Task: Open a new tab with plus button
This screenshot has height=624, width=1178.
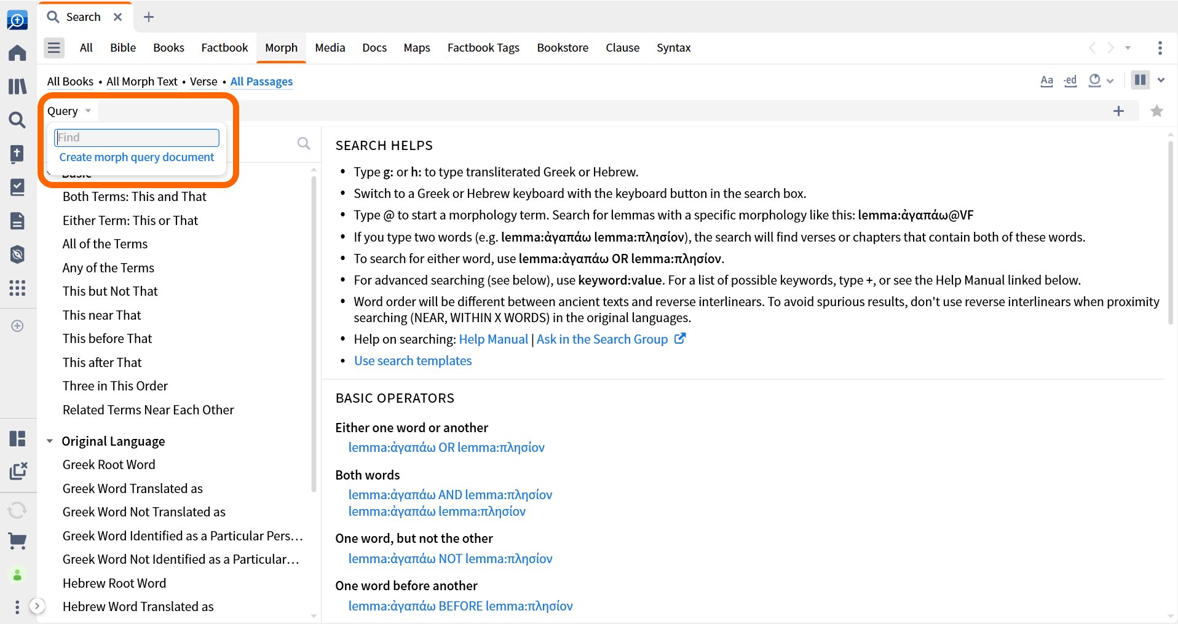Action: 148,17
